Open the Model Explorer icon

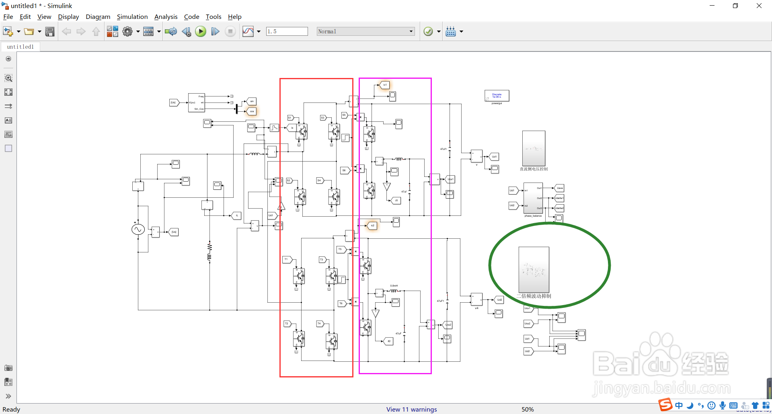(x=148, y=31)
